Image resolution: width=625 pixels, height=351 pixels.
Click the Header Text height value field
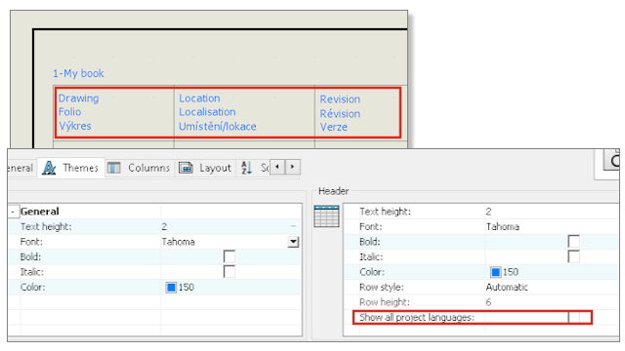552,212
